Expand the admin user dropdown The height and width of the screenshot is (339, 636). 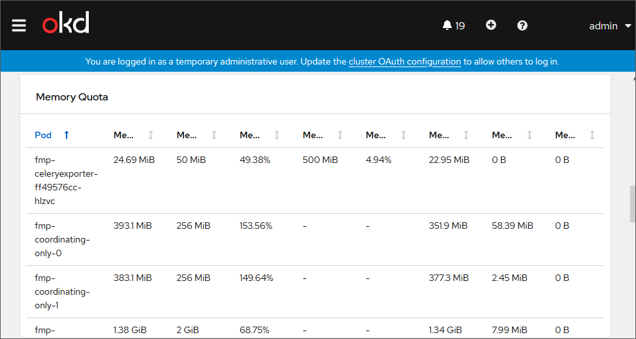click(x=610, y=26)
